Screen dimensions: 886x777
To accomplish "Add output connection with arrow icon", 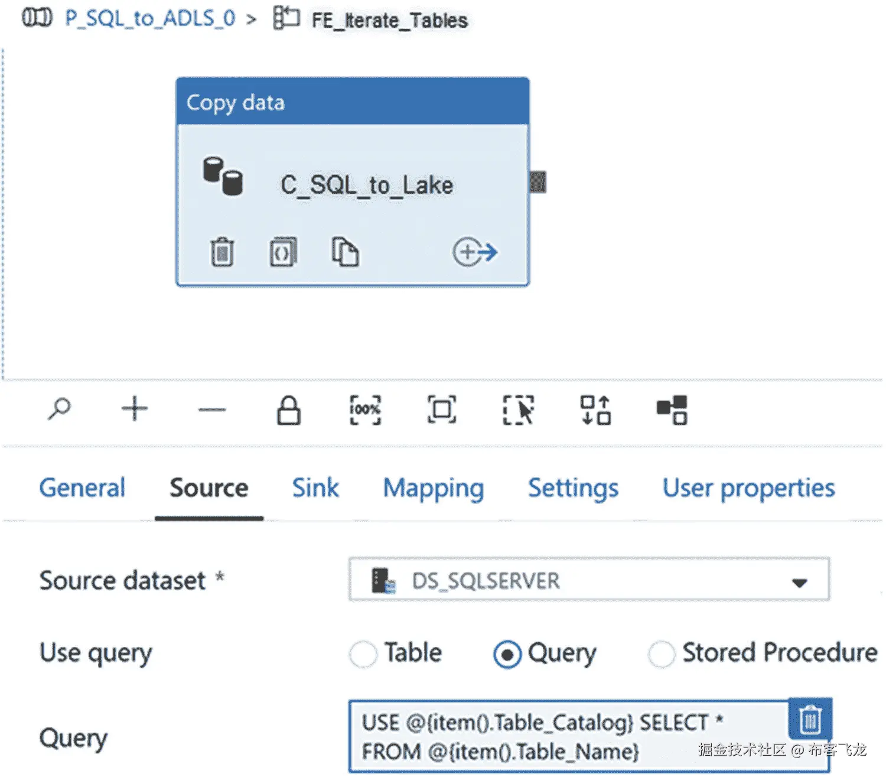I will 475,252.
